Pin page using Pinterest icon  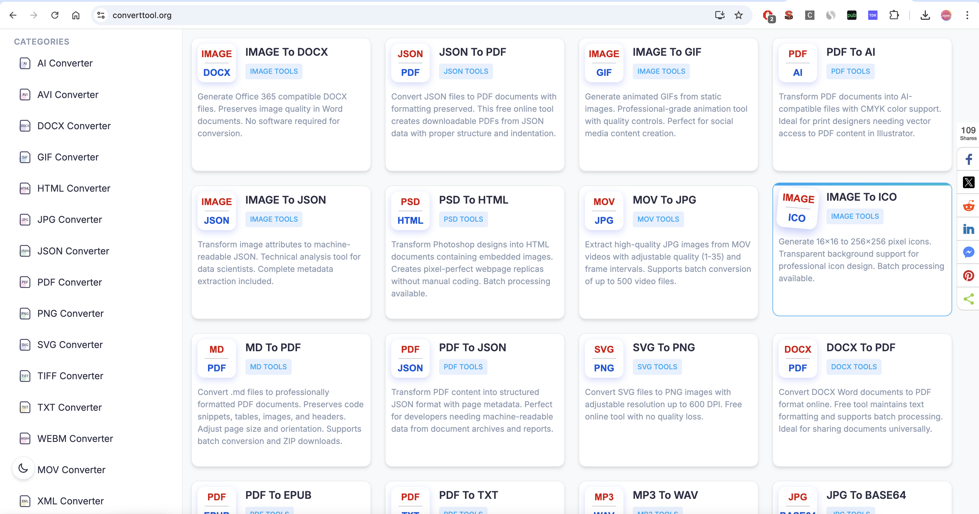tap(968, 276)
